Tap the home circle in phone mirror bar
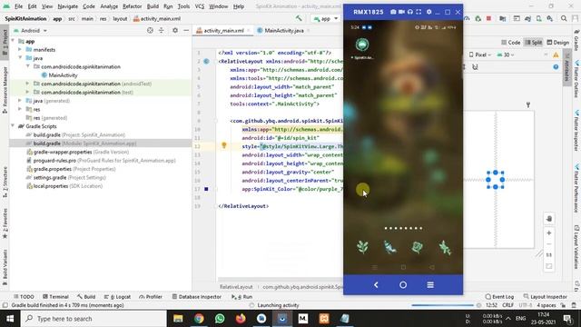 (403, 284)
